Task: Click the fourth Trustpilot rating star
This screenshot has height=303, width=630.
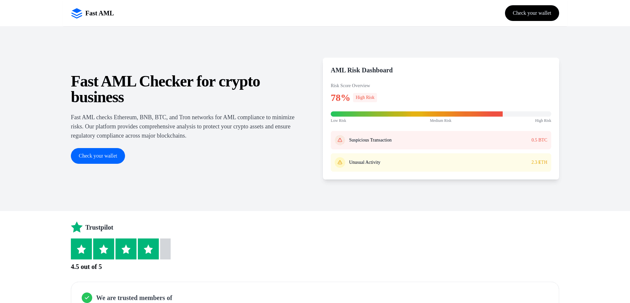Action: (148, 249)
